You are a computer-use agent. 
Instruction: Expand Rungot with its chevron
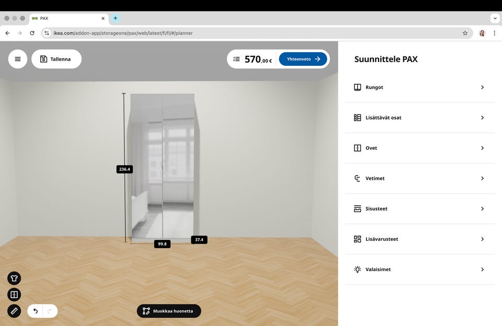pyautogui.click(x=482, y=87)
